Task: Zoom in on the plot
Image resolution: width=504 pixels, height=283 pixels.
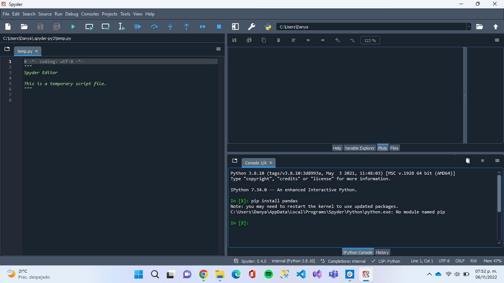Action: 338,40
